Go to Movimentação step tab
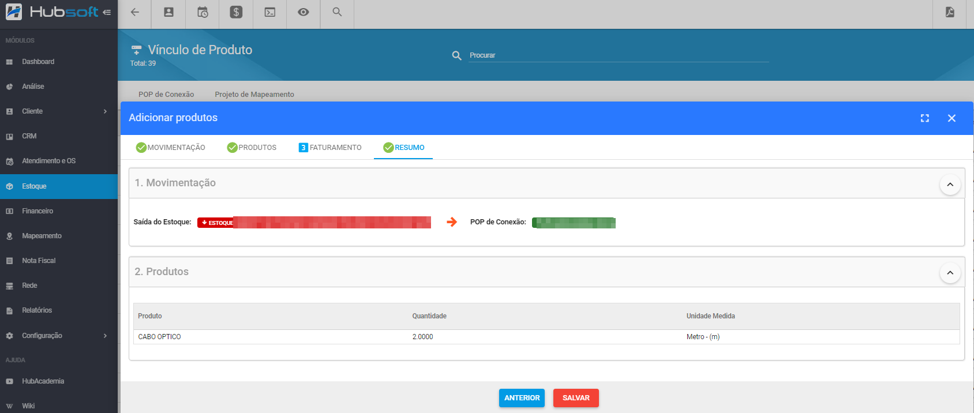This screenshot has height=413, width=974. click(170, 148)
